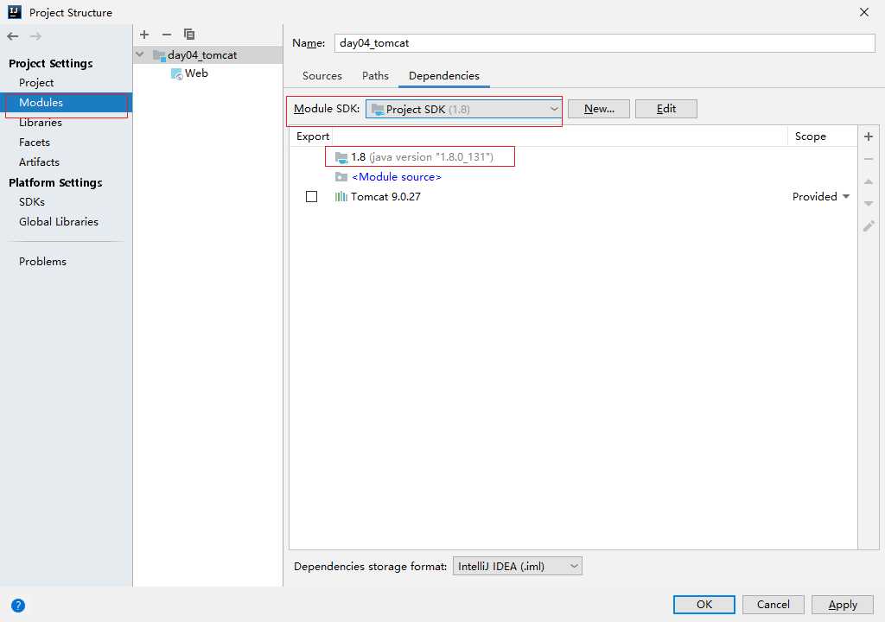The image size is (885, 622).
Task: Toggle Export checkbox for Tomcat 9.0.27
Action: pos(311,196)
